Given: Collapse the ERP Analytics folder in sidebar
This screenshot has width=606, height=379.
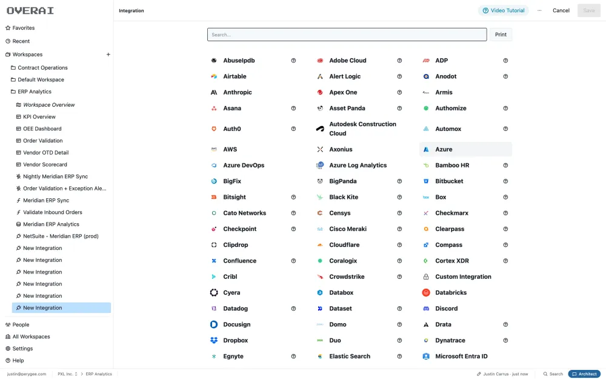Looking at the screenshot, I should (35, 92).
